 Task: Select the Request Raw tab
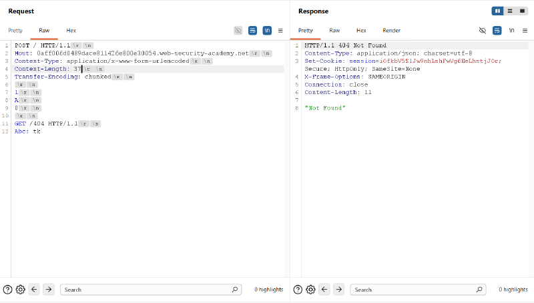click(44, 31)
